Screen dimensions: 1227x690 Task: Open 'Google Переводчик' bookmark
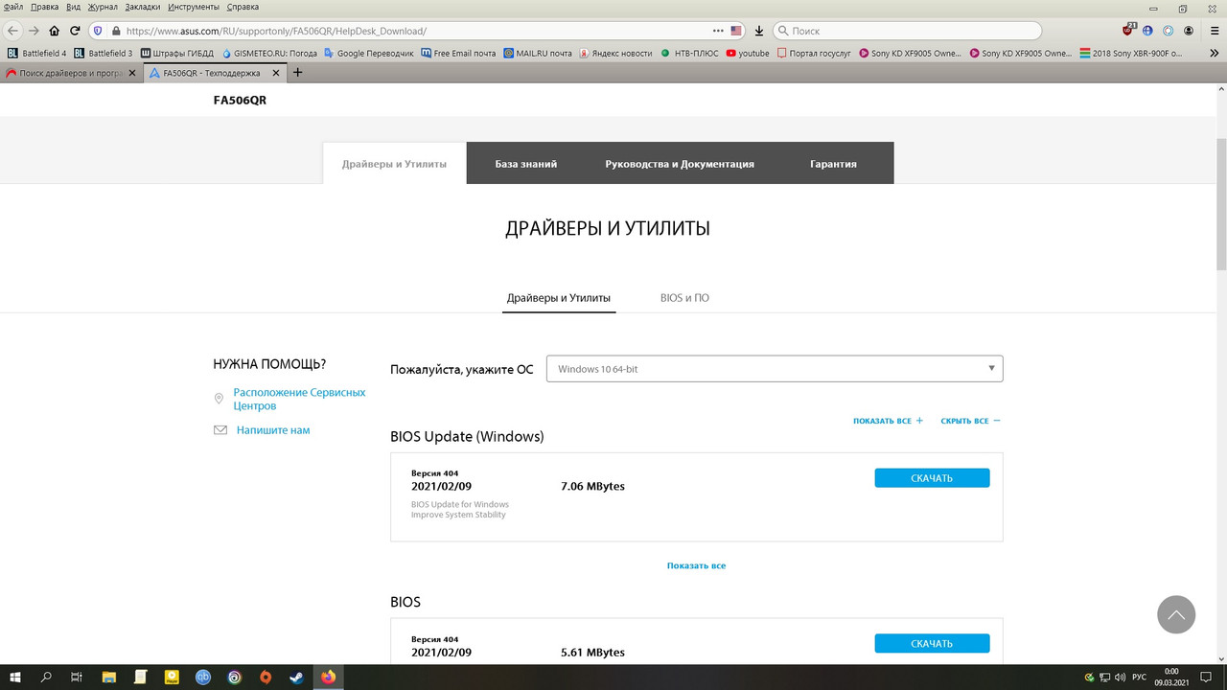(x=369, y=53)
